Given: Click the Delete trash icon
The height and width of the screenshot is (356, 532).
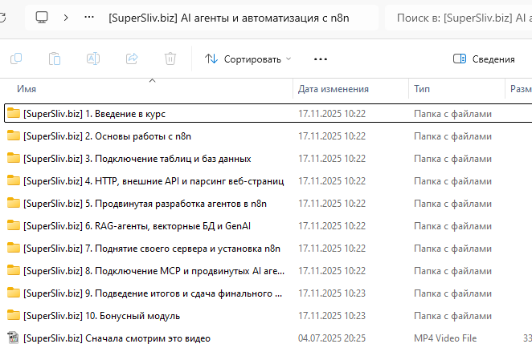Looking at the screenshot, I should (170, 59).
